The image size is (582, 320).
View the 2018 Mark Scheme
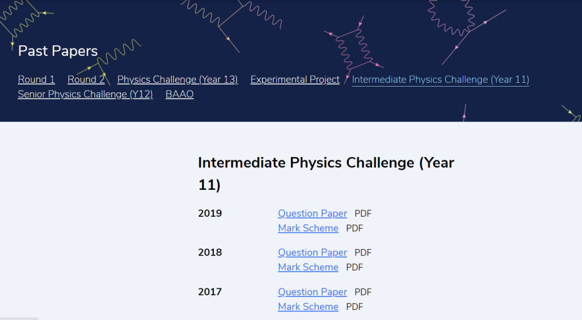[308, 267]
